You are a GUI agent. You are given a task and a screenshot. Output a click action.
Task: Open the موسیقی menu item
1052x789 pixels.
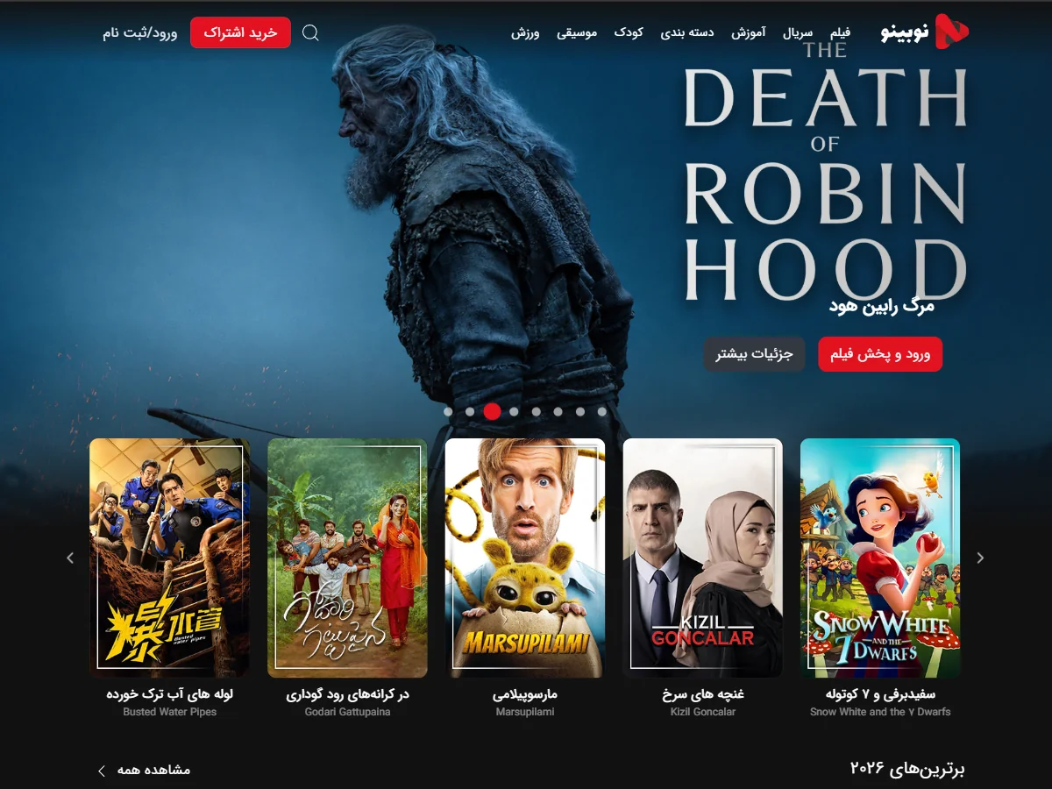(x=577, y=32)
